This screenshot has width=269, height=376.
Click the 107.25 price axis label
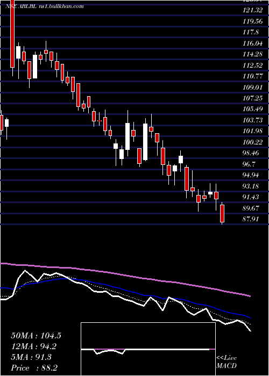[x=252, y=98]
